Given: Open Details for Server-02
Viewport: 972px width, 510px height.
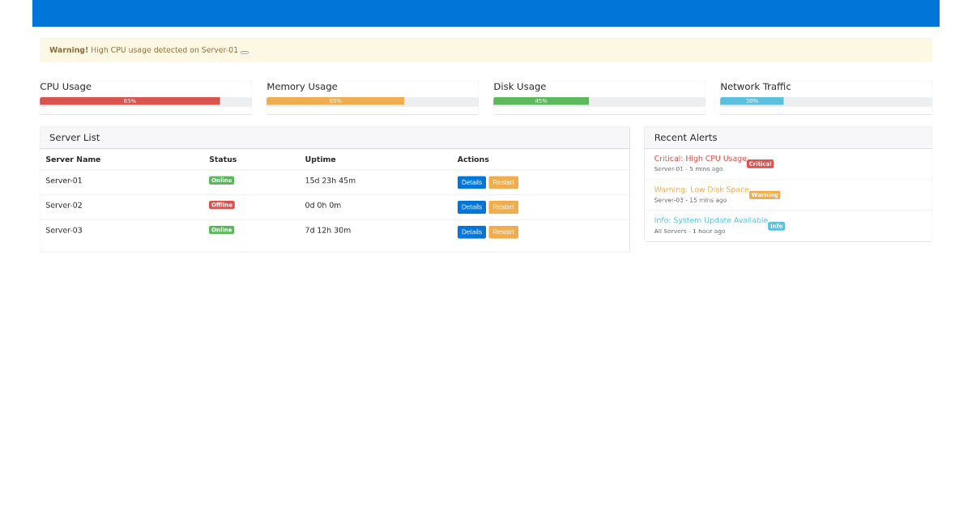Looking at the screenshot, I should tap(471, 207).
